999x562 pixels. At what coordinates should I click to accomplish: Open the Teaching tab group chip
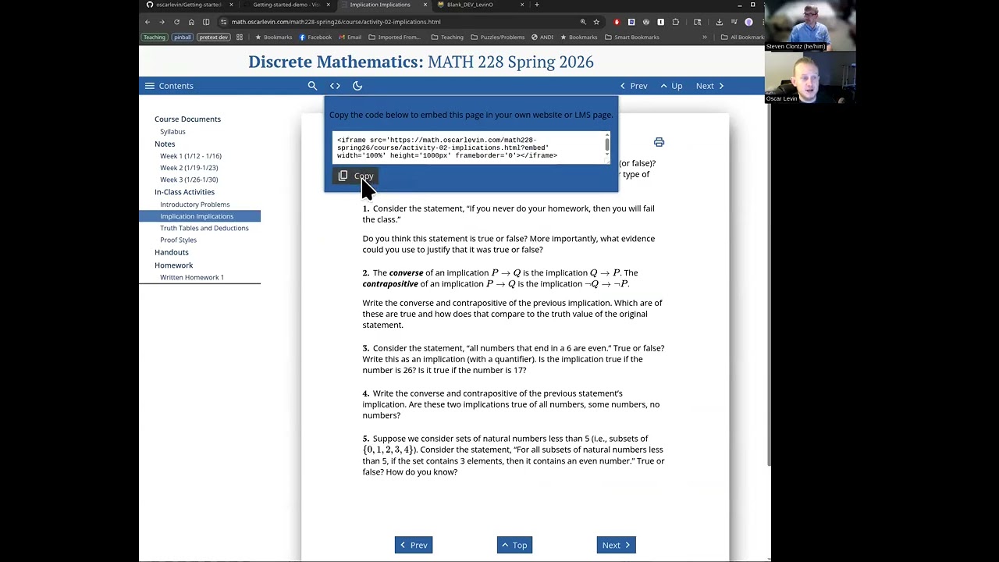pos(155,37)
